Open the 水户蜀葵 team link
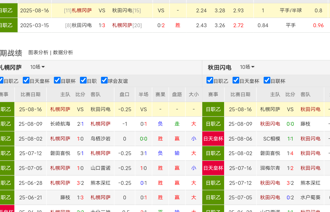This screenshot has width=330, height=212. [x=310, y=197]
